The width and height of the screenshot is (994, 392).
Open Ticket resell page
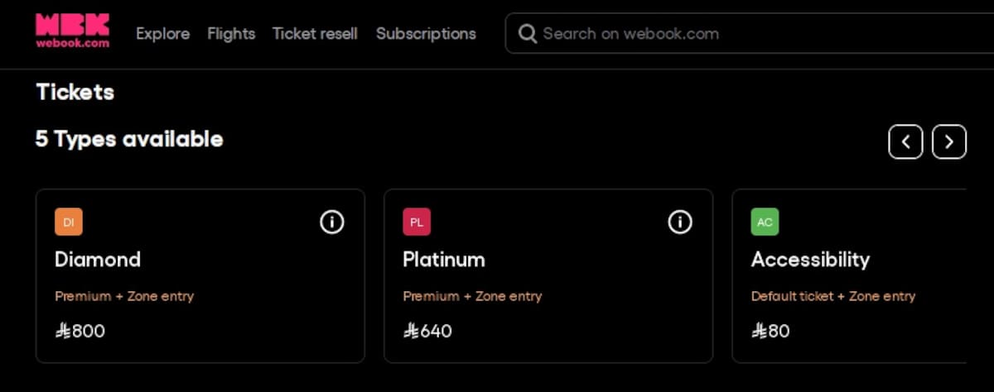315,34
